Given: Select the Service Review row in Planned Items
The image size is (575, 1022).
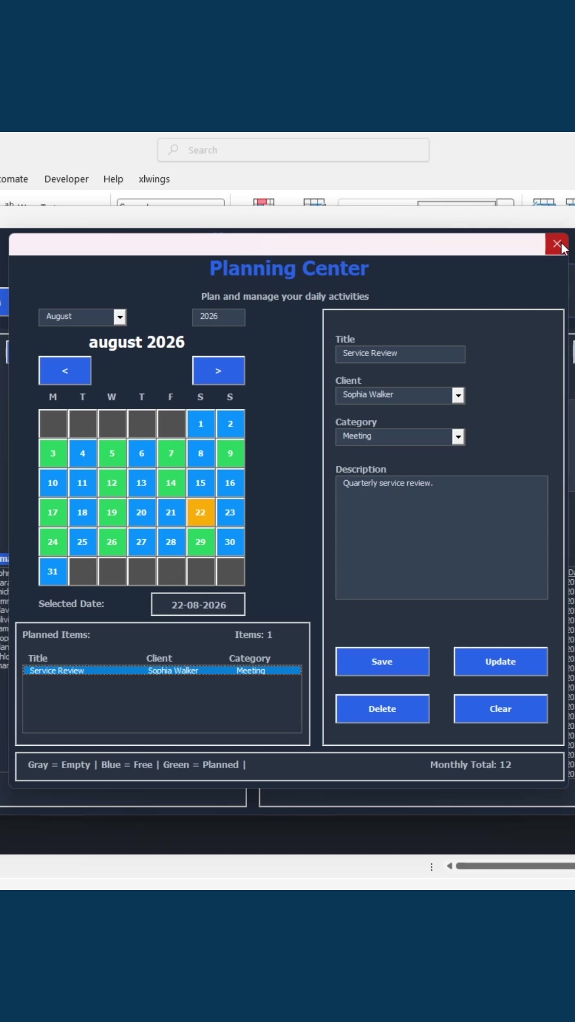Looking at the screenshot, I should 162,670.
